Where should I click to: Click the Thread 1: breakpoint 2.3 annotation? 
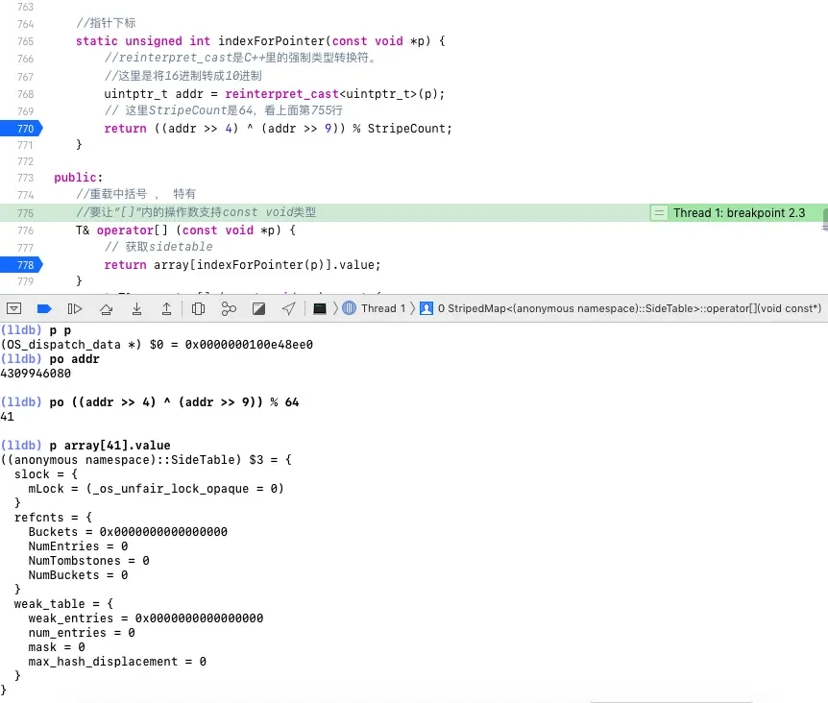click(x=739, y=212)
